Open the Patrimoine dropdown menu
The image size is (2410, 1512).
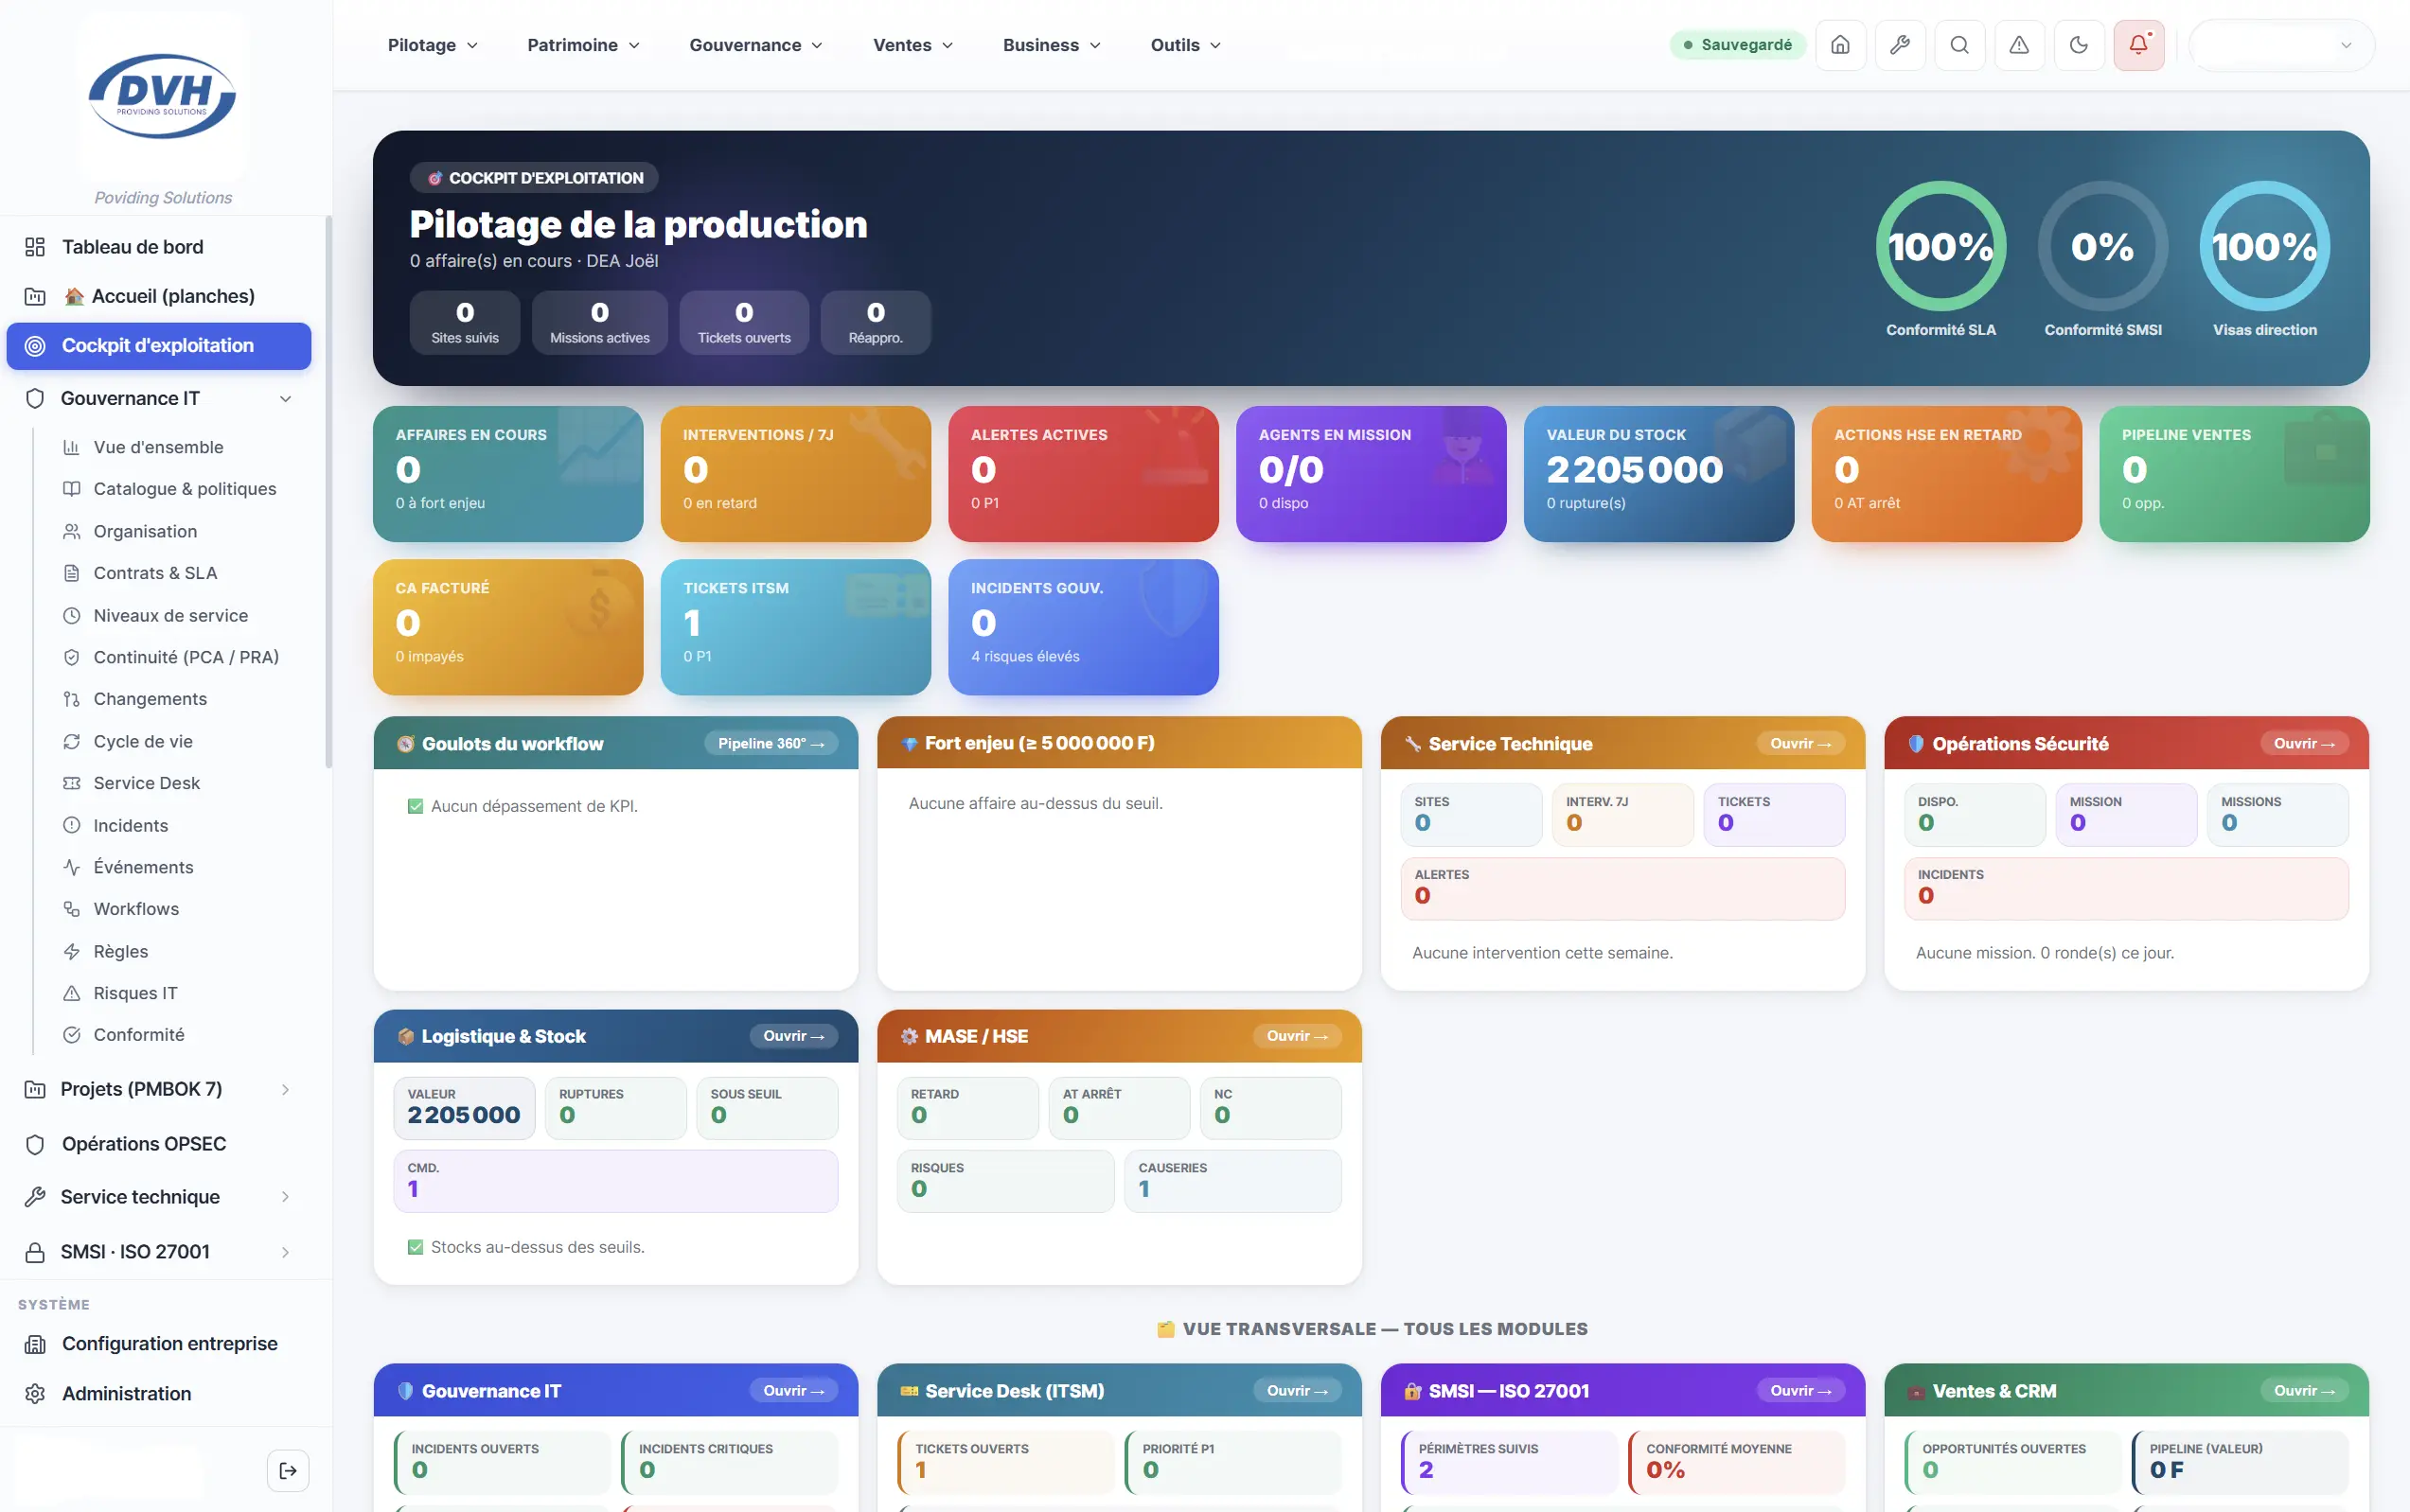(x=583, y=45)
